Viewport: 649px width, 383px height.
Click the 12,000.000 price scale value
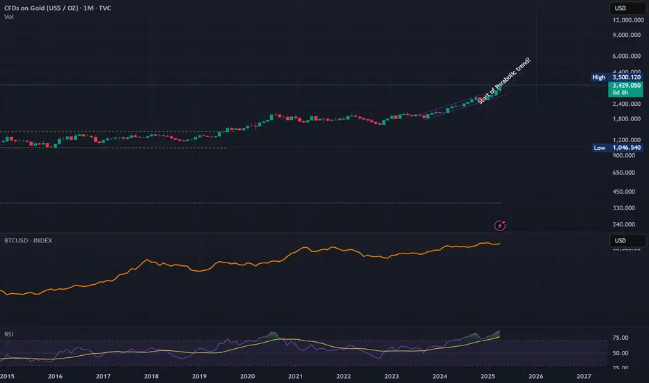pyautogui.click(x=628, y=20)
